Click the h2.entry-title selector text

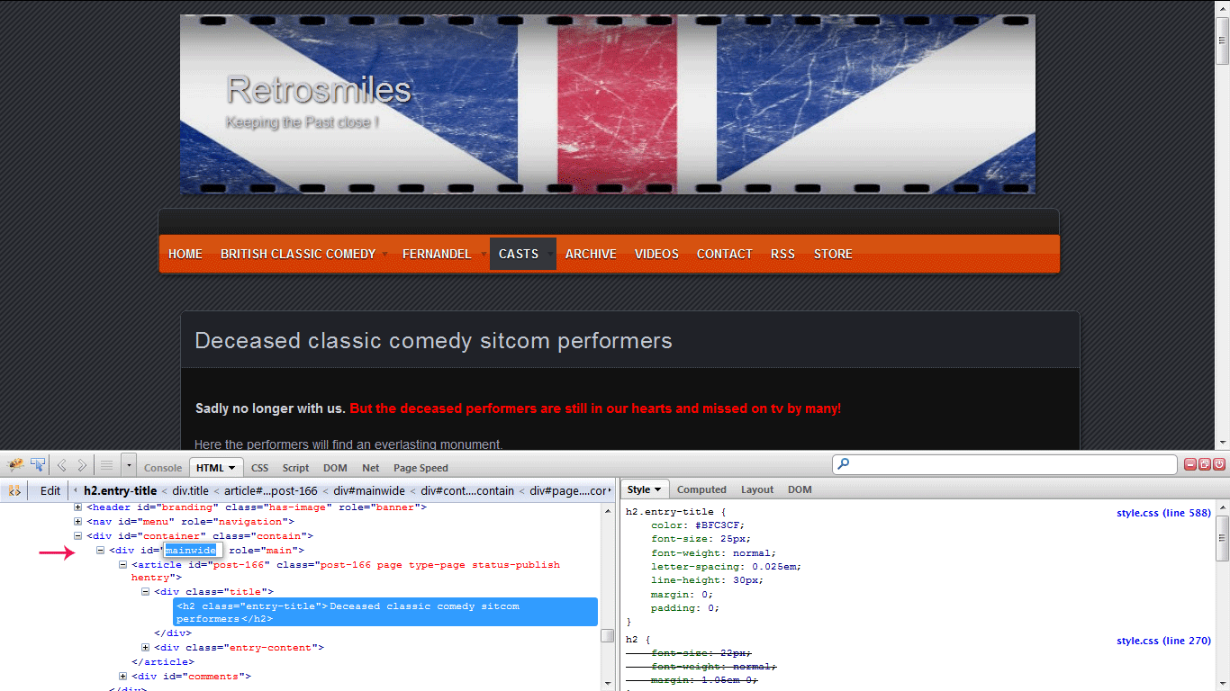669,512
